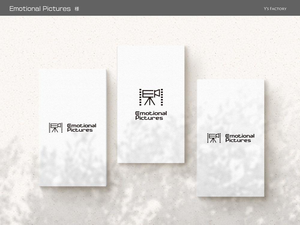Select the camera logo on right card
Image resolution: width=300 pixels, height=225 pixels.
point(214,138)
